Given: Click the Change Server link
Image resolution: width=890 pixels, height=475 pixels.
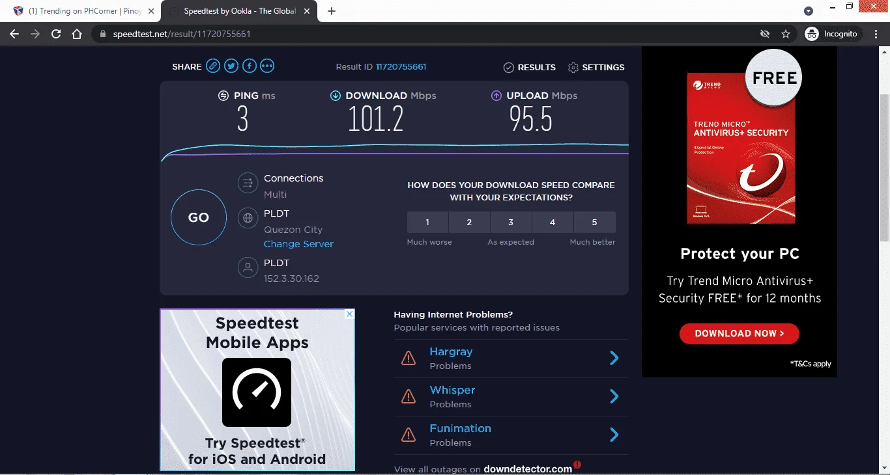Looking at the screenshot, I should 298,244.
